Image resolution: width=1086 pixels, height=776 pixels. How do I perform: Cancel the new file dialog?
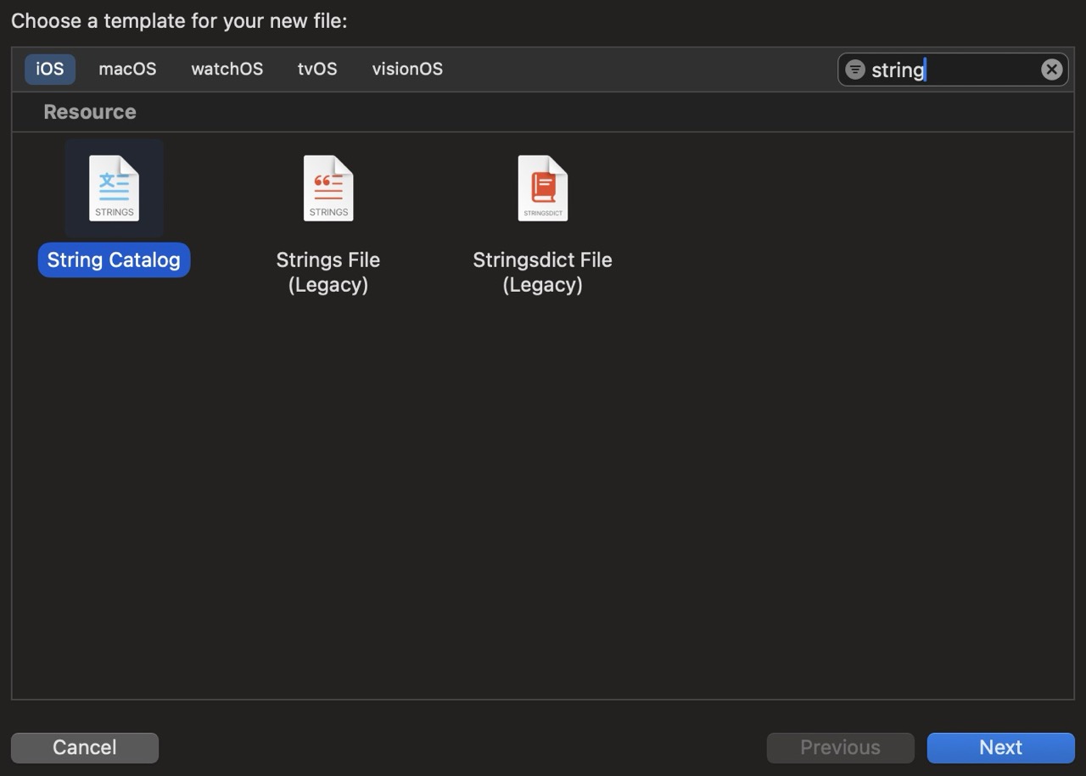pos(84,747)
